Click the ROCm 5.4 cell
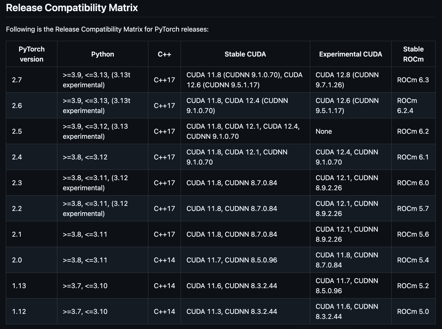This screenshot has width=442, height=329. (413, 260)
